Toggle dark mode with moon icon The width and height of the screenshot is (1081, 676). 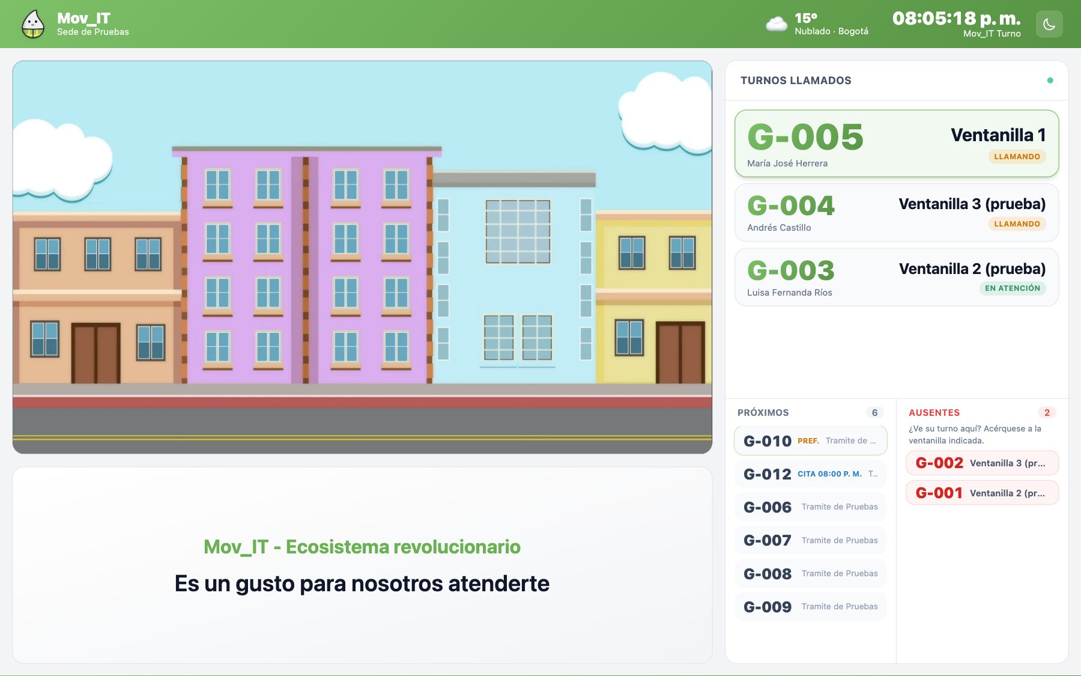click(x=1049, y=24)
